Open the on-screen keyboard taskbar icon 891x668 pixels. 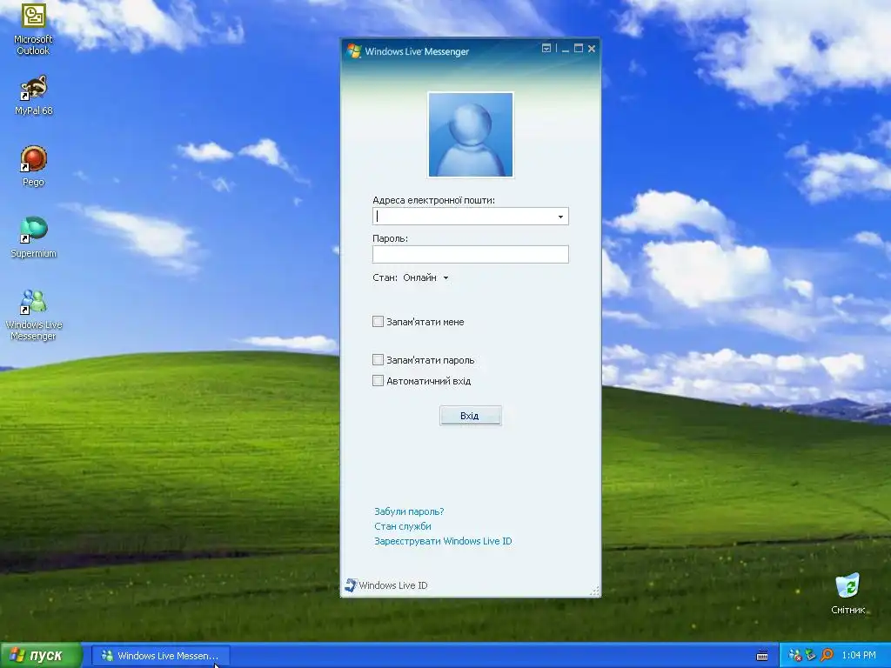pos(762,656)
